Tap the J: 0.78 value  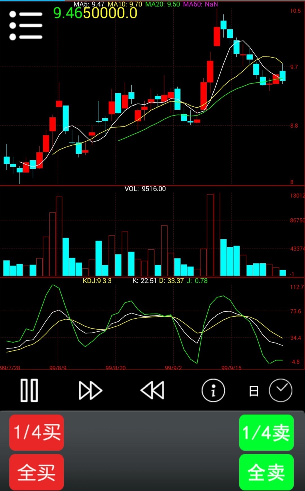click(197, 281)
